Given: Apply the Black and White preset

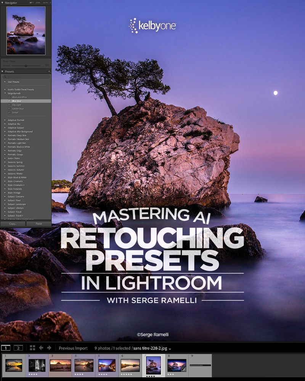Looking at the screenshot, I should coord(19,97).
